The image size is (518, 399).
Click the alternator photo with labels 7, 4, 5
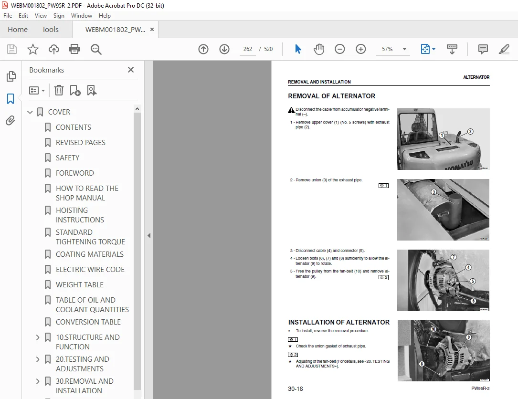443,281
